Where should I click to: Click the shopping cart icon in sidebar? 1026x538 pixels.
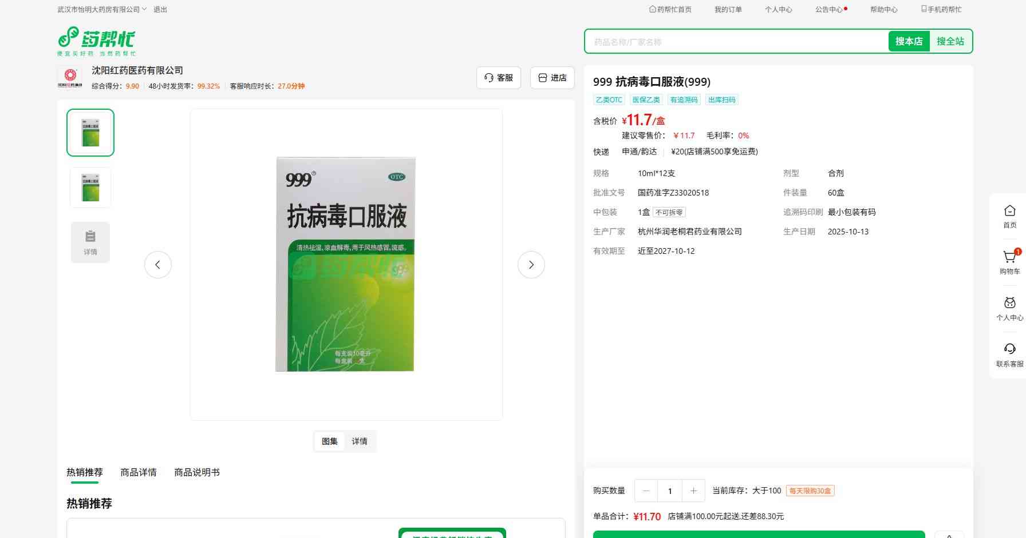click(x=1009, y=258)
